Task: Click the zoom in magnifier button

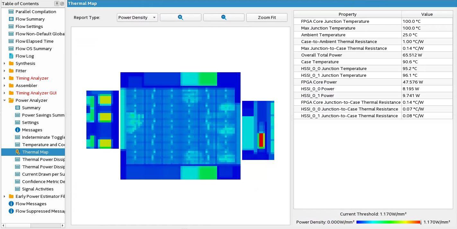Action: tap(180, 17)
